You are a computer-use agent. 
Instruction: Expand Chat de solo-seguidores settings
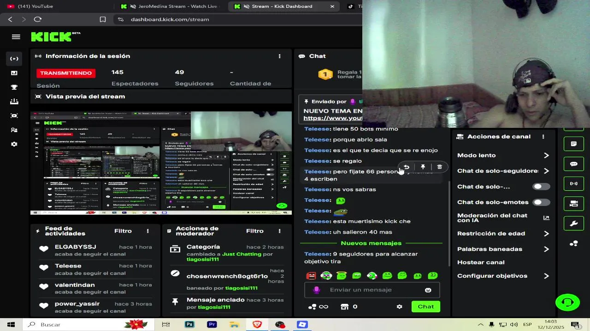point(546,171)
